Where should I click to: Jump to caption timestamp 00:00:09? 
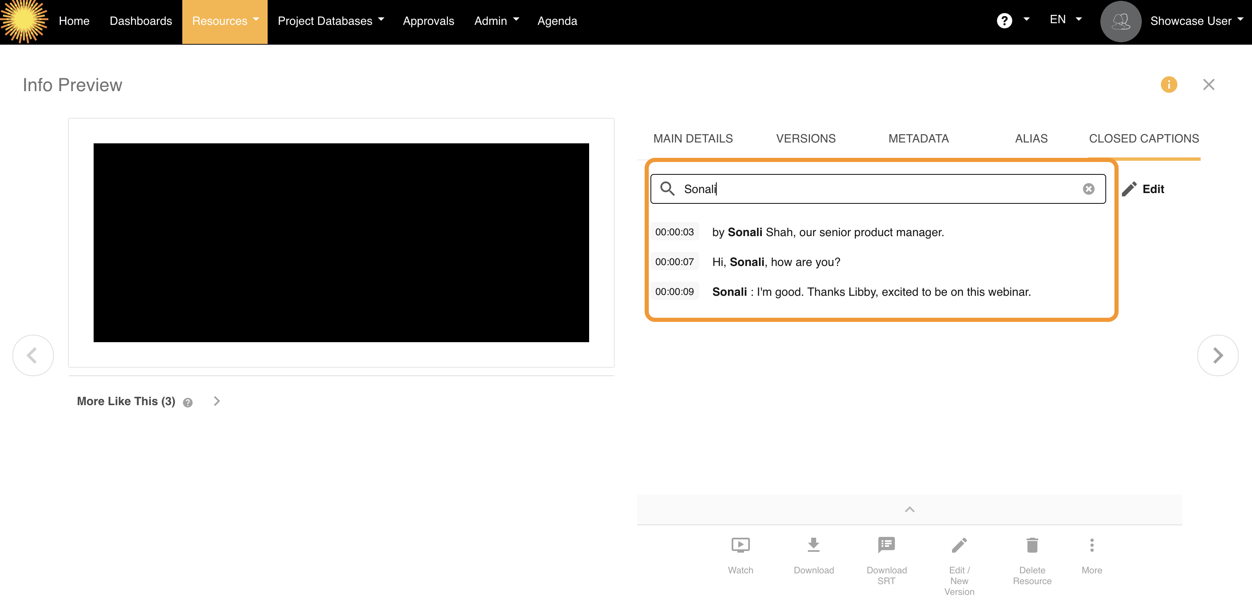click(674, 292)
